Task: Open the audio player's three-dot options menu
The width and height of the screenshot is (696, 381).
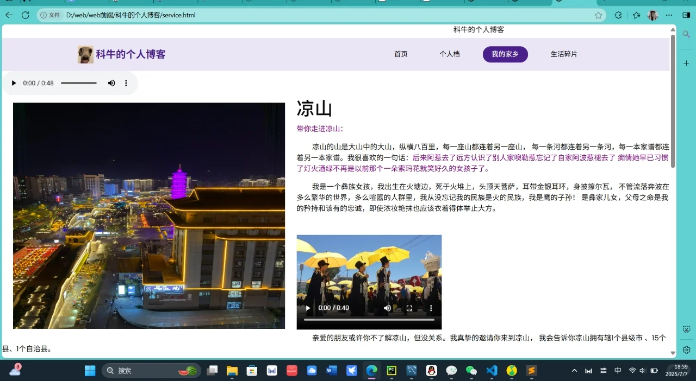Action: (x=126, y=83)
